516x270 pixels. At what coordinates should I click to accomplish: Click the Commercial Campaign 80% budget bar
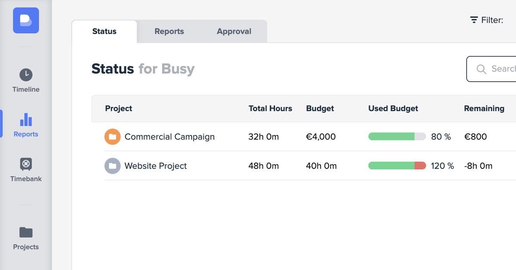coord(397,137)
